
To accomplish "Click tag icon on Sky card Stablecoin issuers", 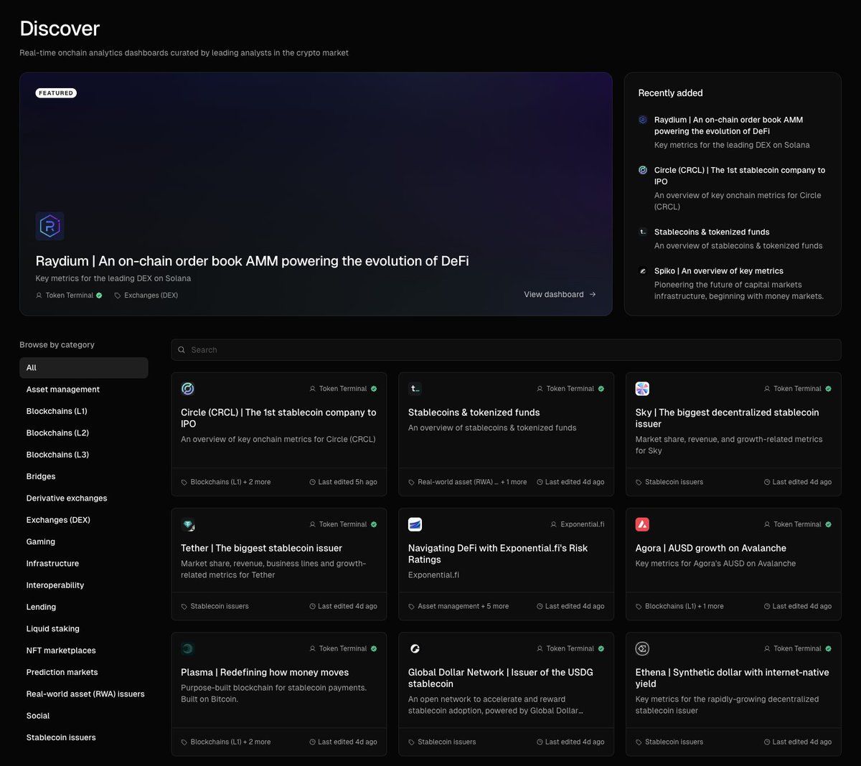I will click(639, 482).
